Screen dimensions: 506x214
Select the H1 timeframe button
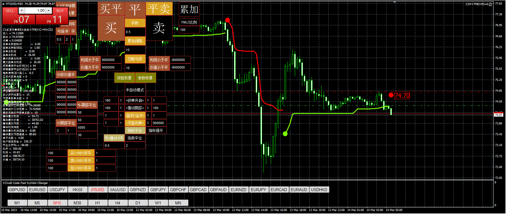[x=98, y=203]
